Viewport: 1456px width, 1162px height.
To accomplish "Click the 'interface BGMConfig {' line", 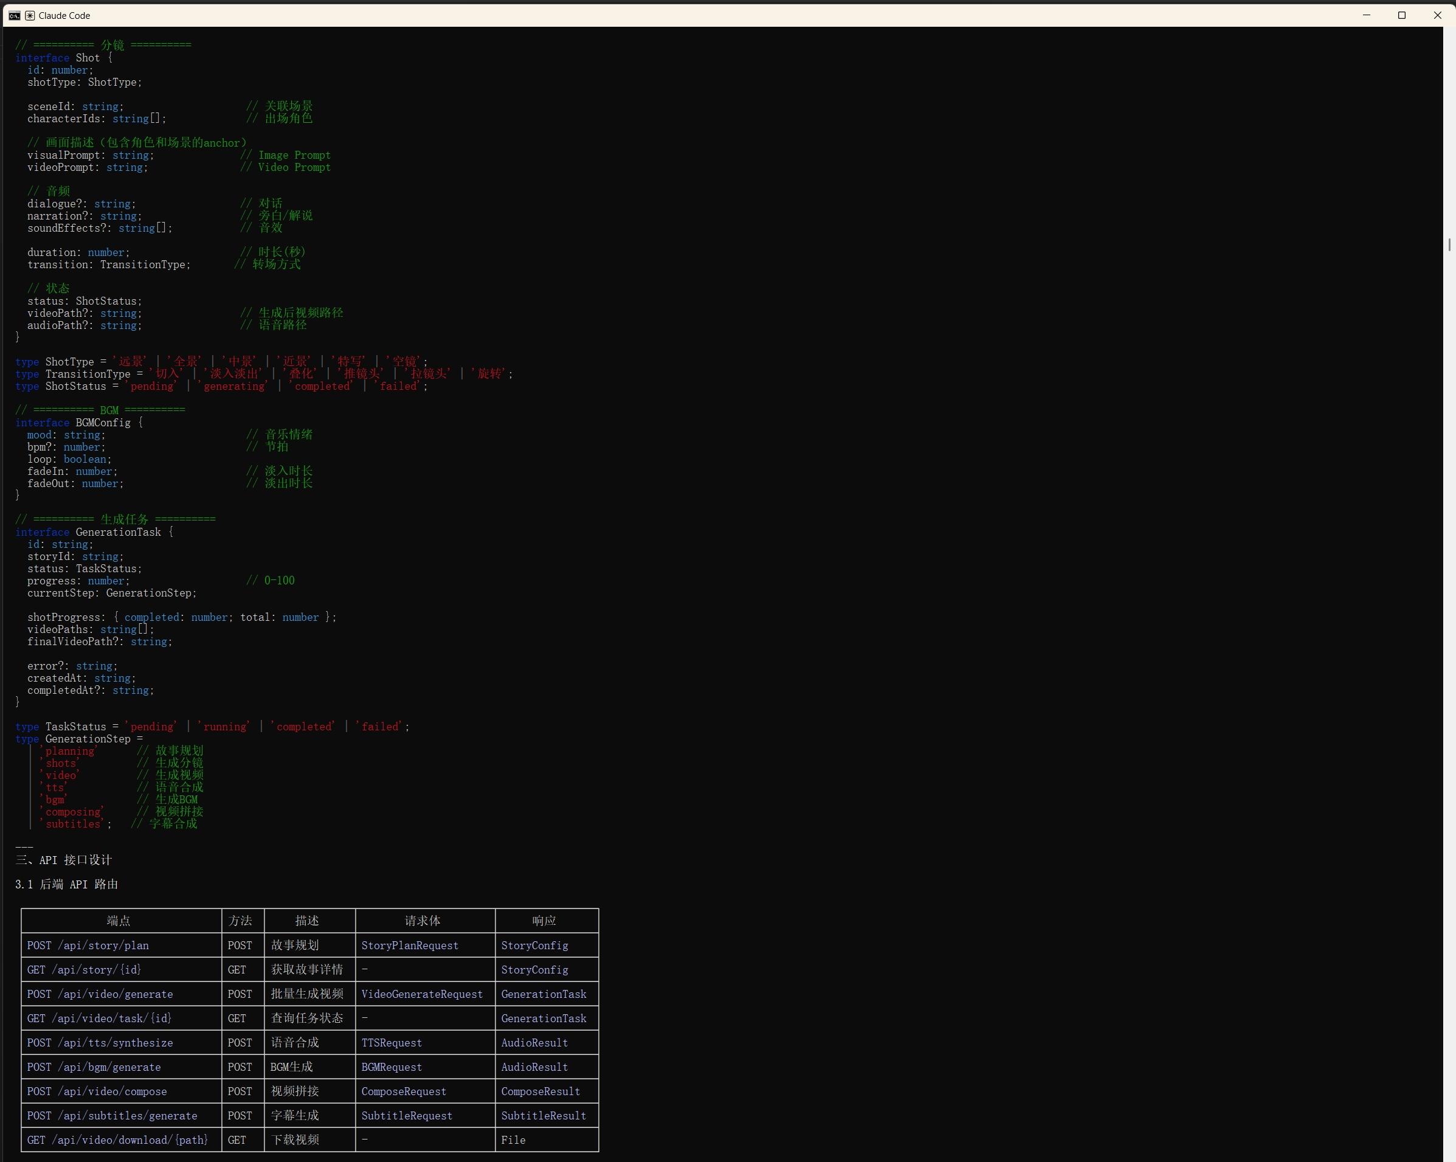I will click(x=79, y=423).
